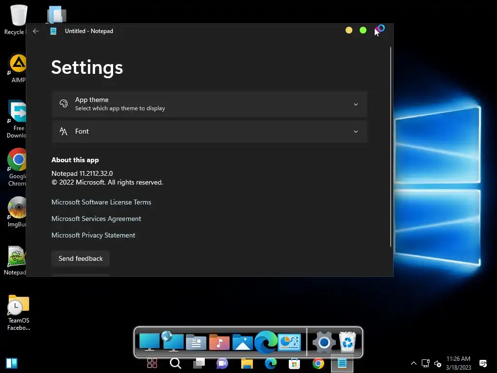This screenshot has height=373, width=497.
Task: Open the Start menu on taskbar
Action: [x=152, y=363]
